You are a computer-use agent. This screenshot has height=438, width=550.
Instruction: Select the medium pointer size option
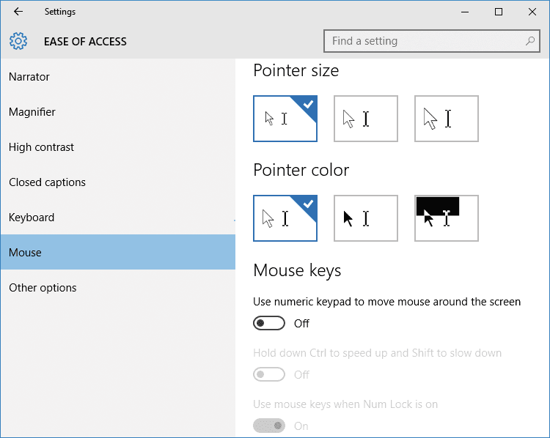click(366, 119)
